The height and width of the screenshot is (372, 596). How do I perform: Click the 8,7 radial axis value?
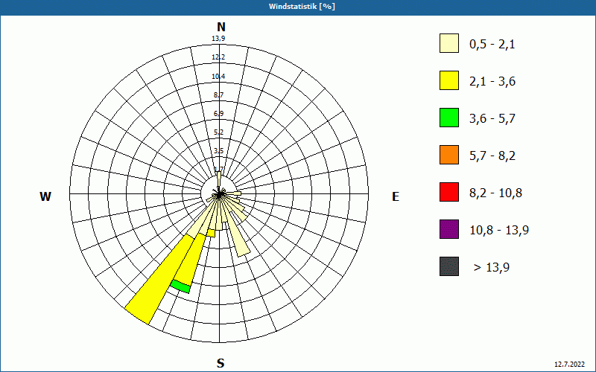pos(218,95)
